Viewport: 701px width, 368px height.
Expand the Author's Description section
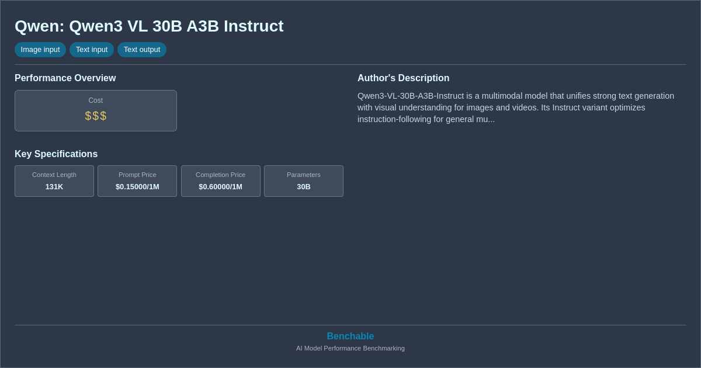coord(403,78)
